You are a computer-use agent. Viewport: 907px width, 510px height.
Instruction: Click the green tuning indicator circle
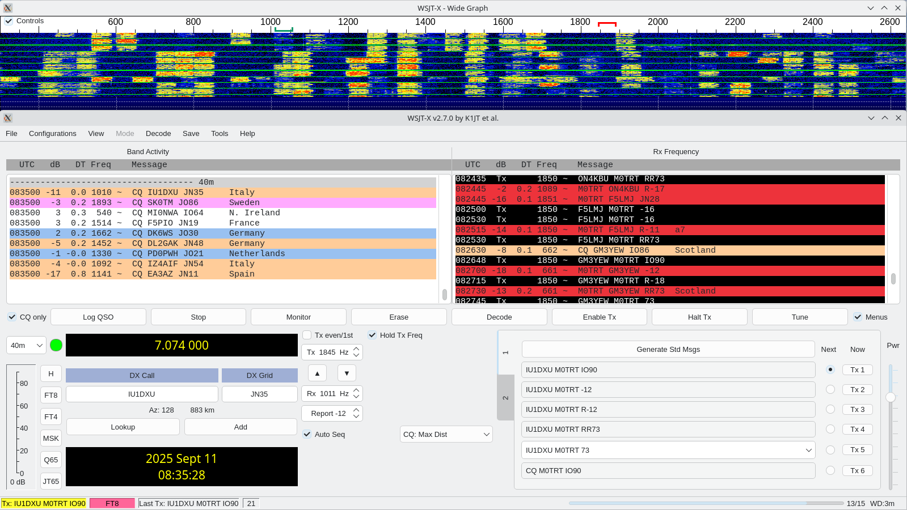56,345
